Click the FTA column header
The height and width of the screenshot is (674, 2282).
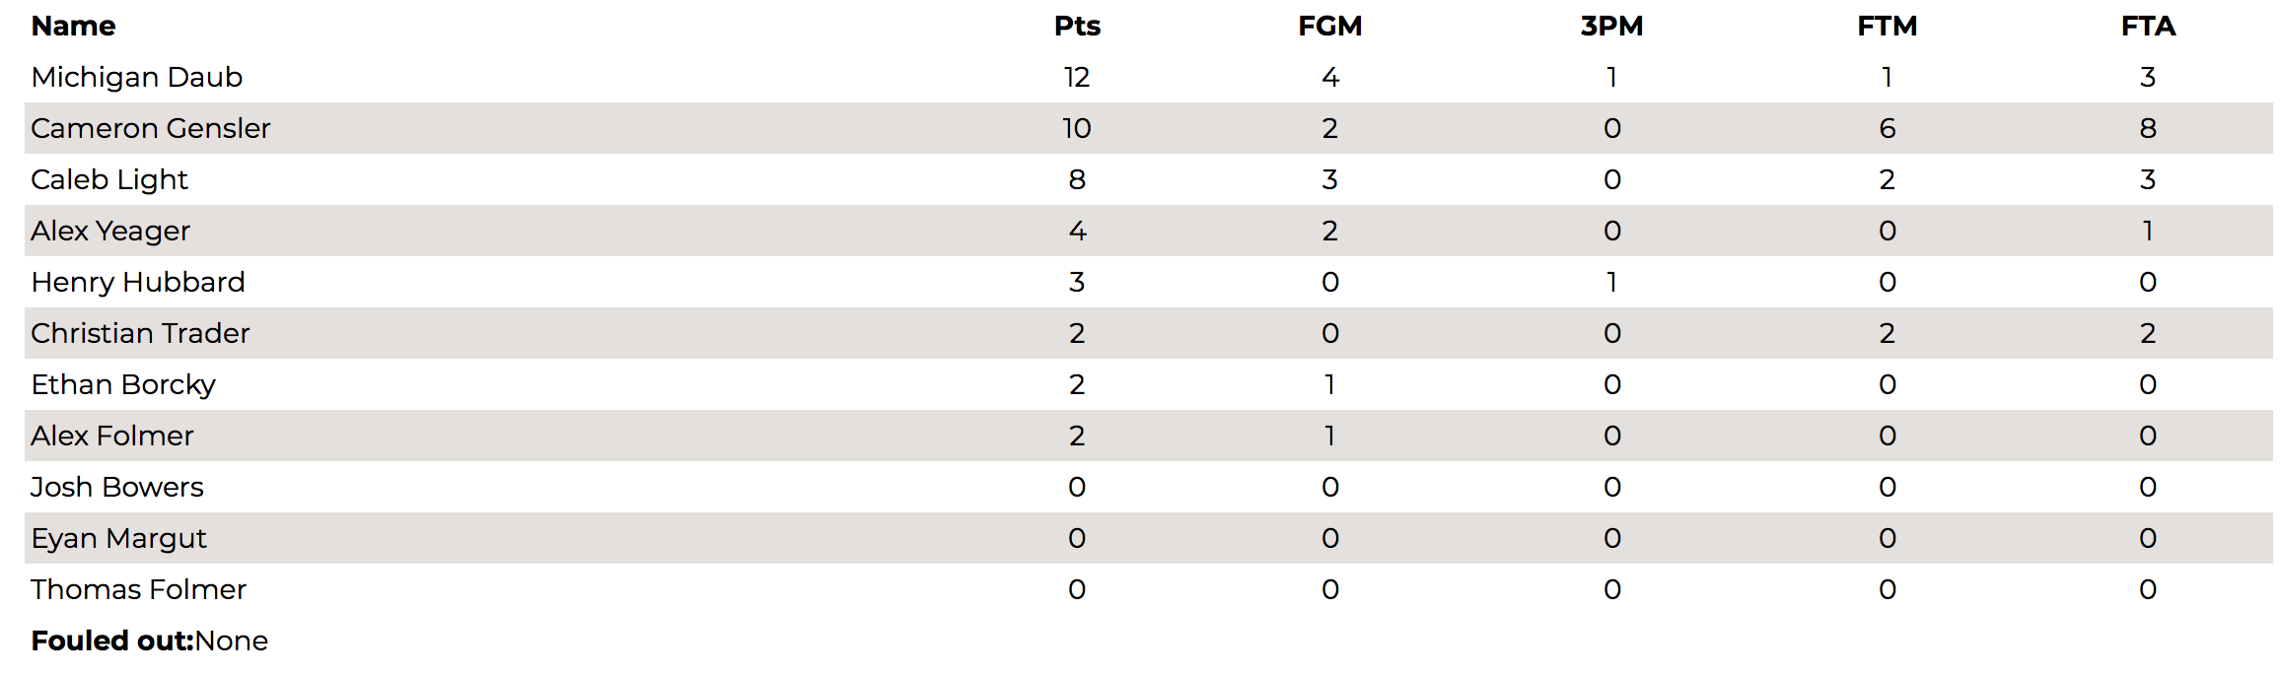pos(2148,26)
